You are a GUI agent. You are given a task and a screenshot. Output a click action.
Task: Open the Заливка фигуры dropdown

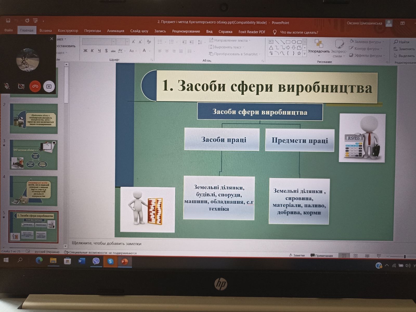coord(367,42)
